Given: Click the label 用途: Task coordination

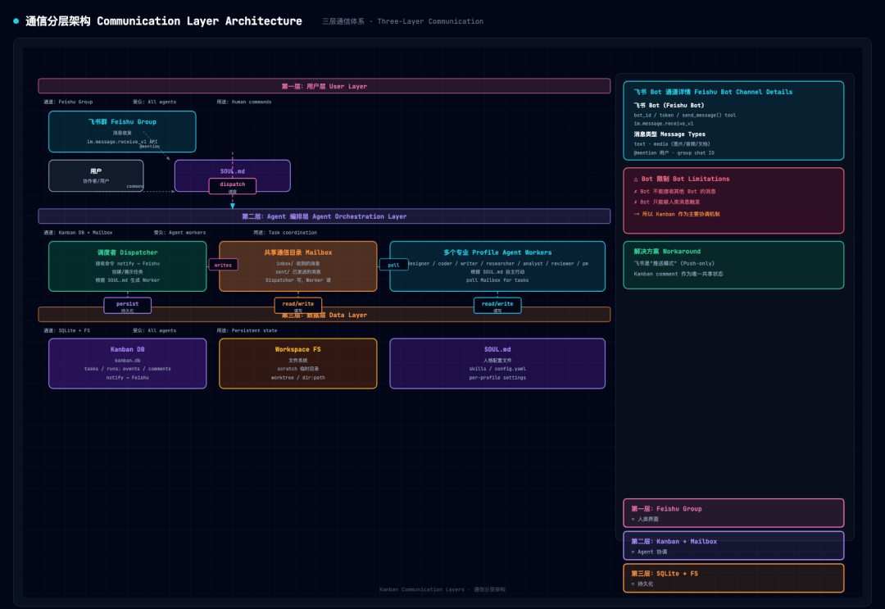Looking at the screenshot, I should [285, 233].
